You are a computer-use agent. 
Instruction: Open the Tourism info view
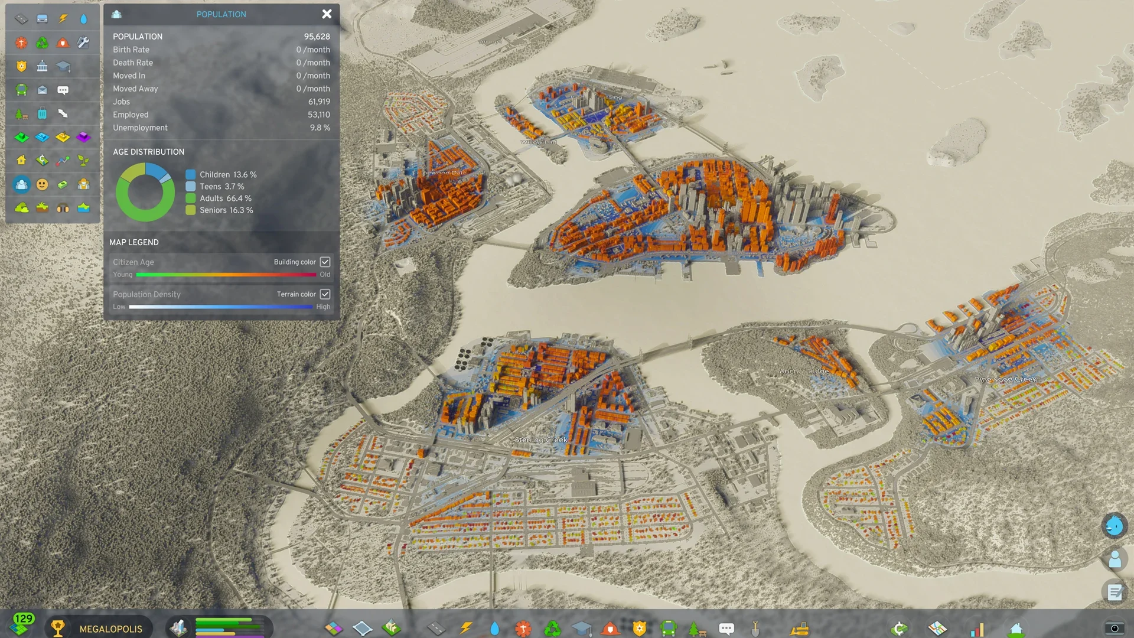pos(42,113)
